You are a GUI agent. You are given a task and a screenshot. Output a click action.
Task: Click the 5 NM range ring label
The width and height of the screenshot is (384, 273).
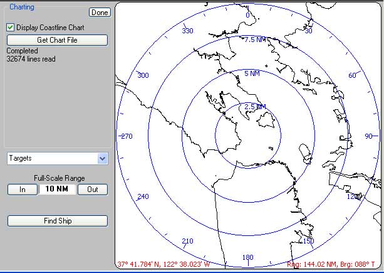click(252, 73)
